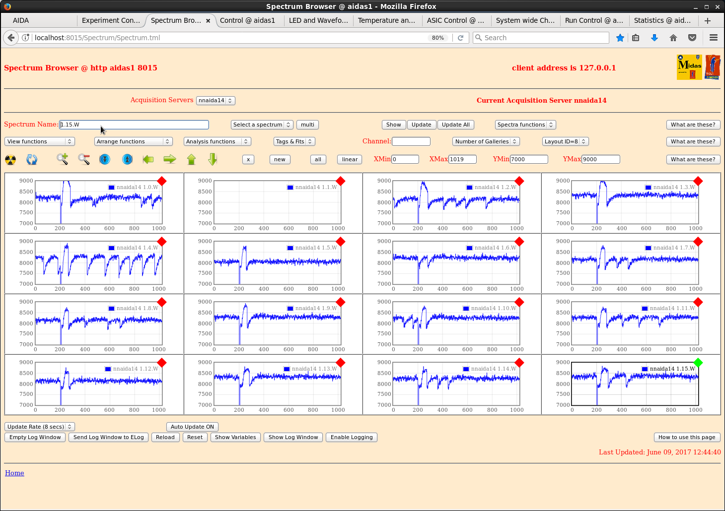
Task: Switch to the LED and Waveform tab
Action: point(318,20)
